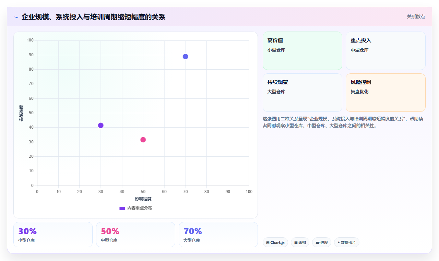Open the 高价值 card
The image size is (439, 261).
pos(302,51)
